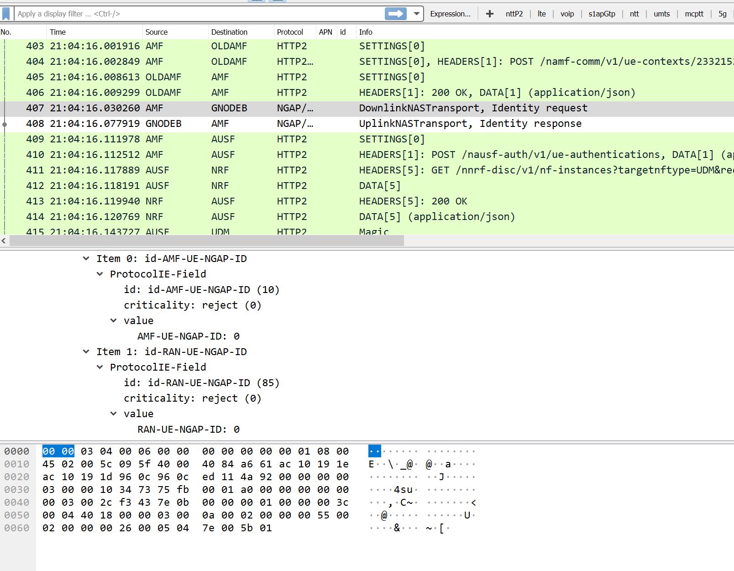Screen dimensions: 734x571
Task: Select the nttP2 filter shortcut
Action: tap(514, 14)
